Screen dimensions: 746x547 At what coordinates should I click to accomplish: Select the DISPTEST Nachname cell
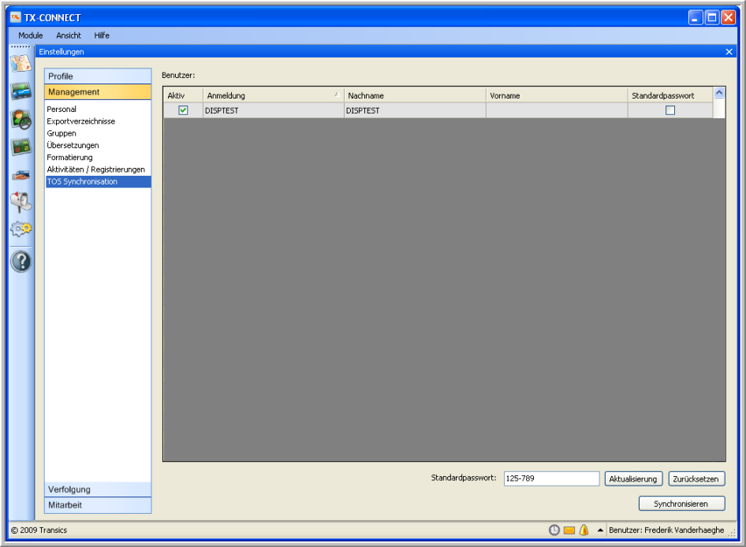pyautogui.click(x=414, y=110)
